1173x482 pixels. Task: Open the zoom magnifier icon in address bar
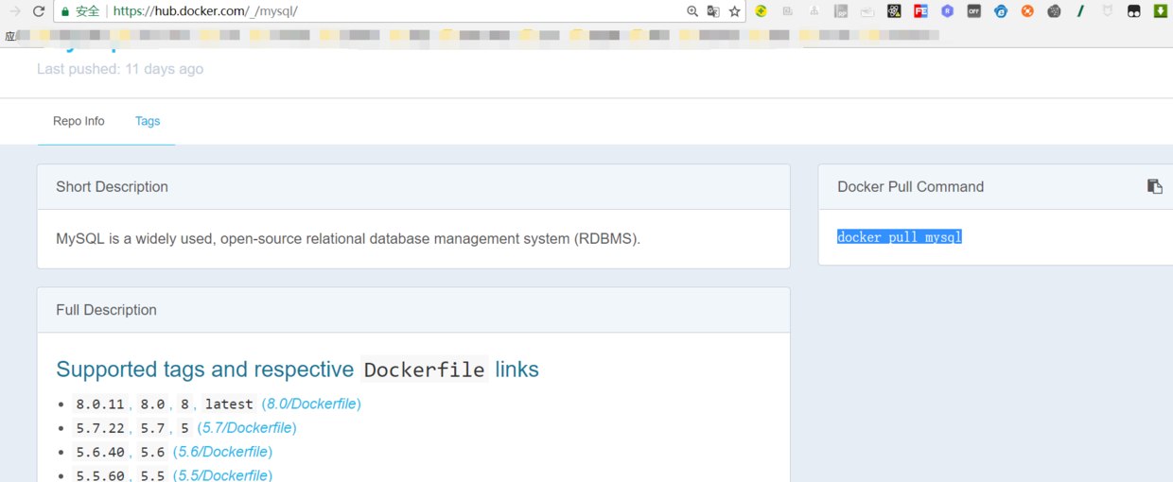coord(692,11)
